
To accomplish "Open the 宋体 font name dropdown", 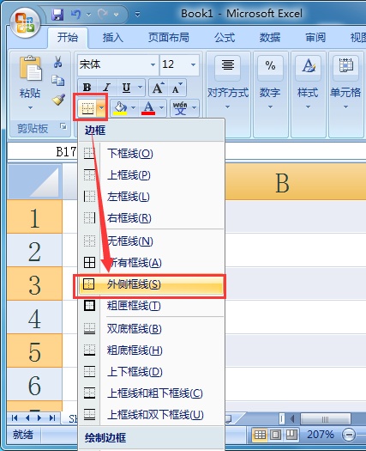I will click(153, 64).
